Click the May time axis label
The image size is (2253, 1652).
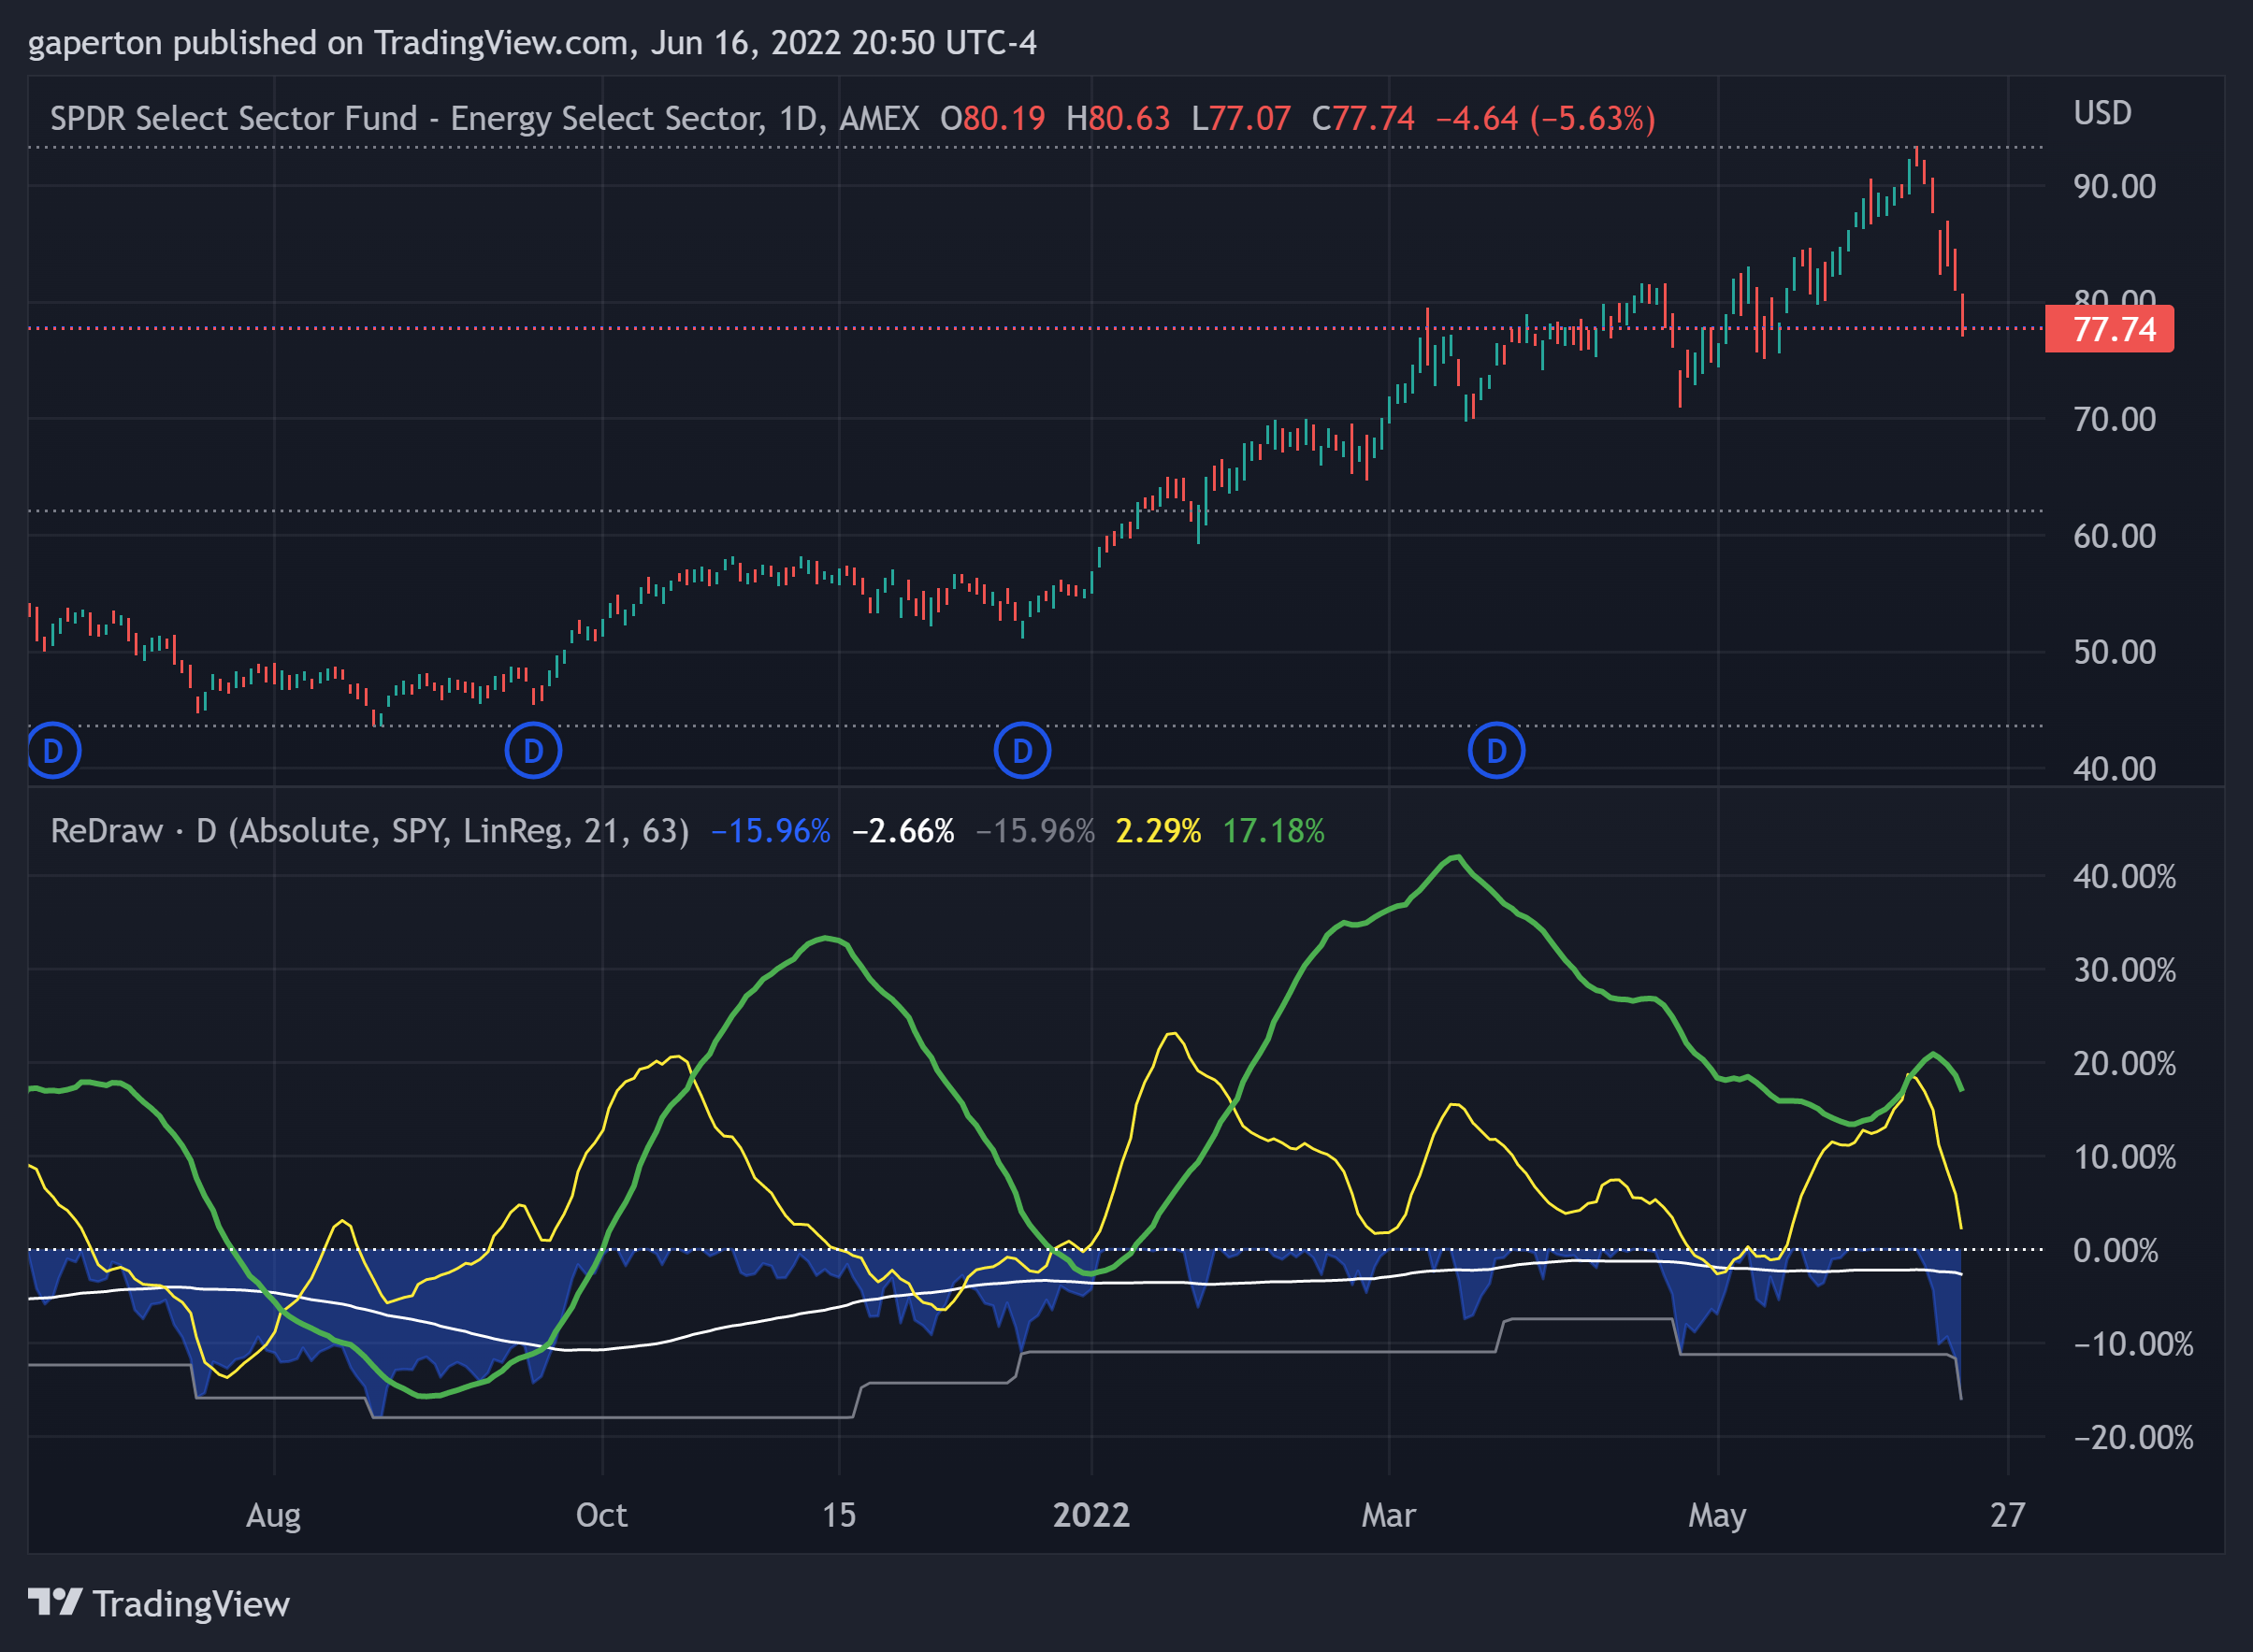click(x=1717, y=1516)
